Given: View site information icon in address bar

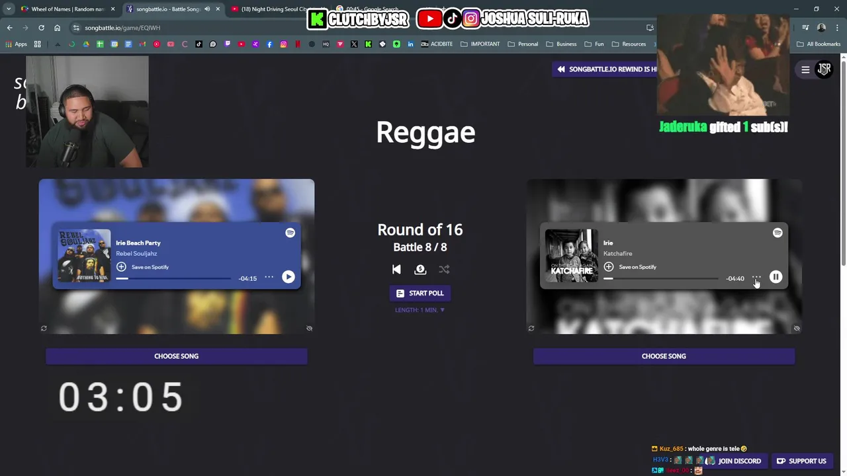Looking at the screenshot, I should tap(76, 28).
